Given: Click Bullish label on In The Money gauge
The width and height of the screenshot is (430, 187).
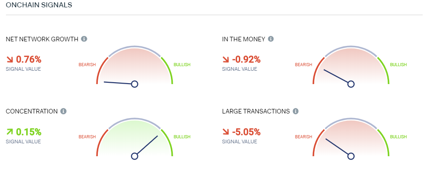Looking at the screenshot, I should click(398, 65).
